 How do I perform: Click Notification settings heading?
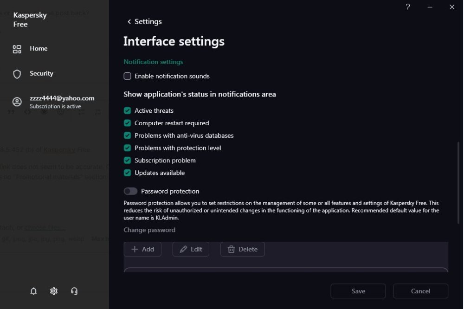(x=153, y=62)
